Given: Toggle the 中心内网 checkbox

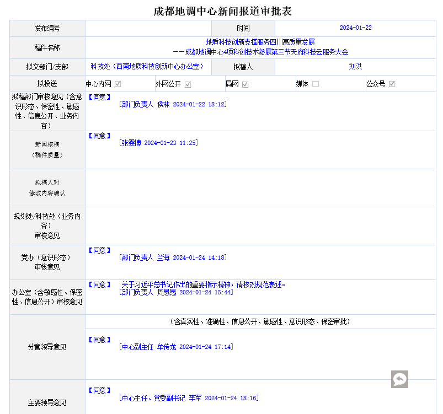Looking at the screenshot, I should click(x=118, y=84).
